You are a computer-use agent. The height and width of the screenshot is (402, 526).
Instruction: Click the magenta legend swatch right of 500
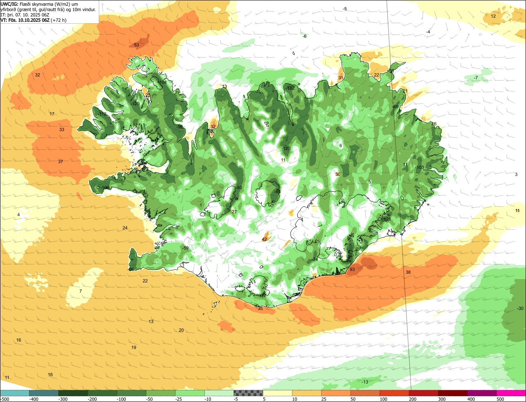pos(511,393)
